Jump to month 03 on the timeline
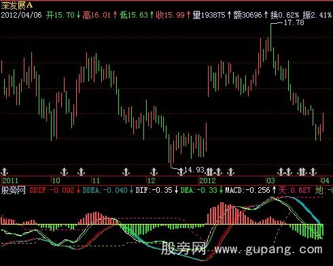Image resolution: width=333 pixels, height=266 pixels. pyautogui.click(x=270, y=180)
